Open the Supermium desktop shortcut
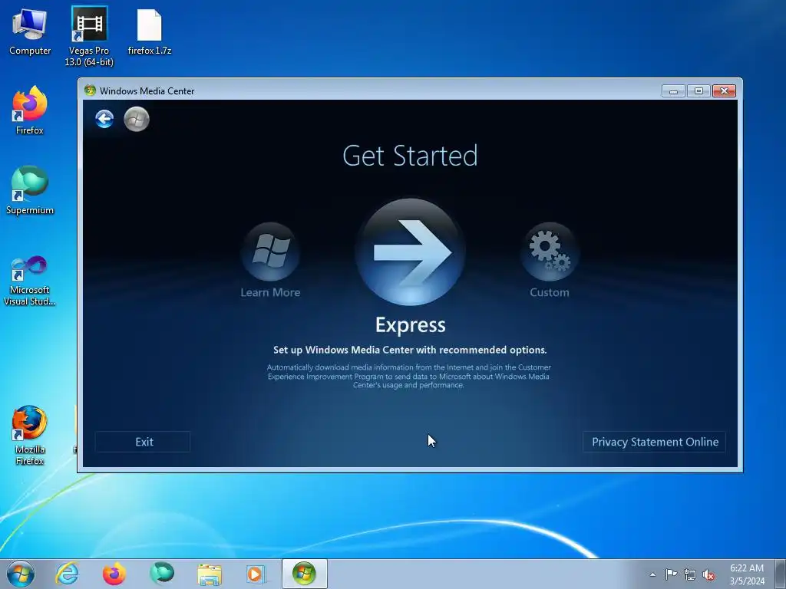Image resolution: width=786 pixels, height=589 pixels. click(30, 190)
